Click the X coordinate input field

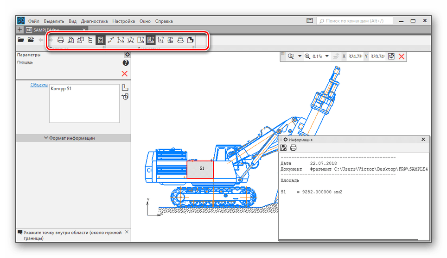(355, 56)
